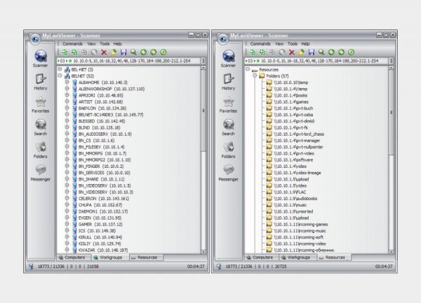Expand the BEL-NET (3) workgroup node
Image resolution: width=421 pixels, height=303 pixels.
60,69
